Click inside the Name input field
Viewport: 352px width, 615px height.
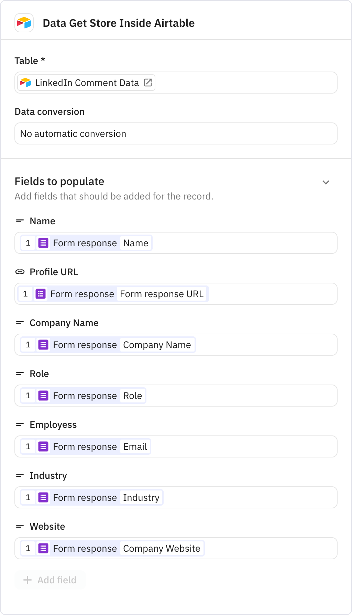176,243
